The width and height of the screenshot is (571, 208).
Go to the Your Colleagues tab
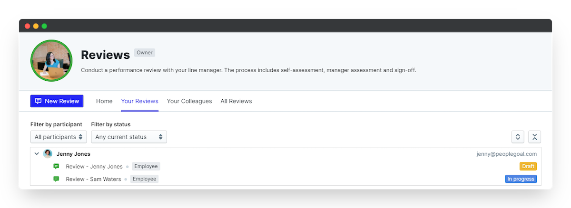(189, 101)
